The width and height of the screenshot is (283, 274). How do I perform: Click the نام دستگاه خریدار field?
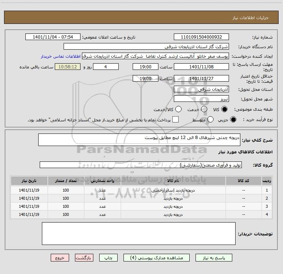146,47
